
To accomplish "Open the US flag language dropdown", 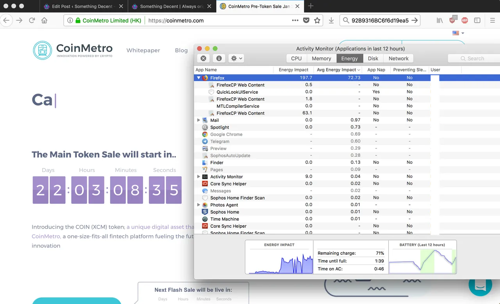I will click(x=458, y=33).
